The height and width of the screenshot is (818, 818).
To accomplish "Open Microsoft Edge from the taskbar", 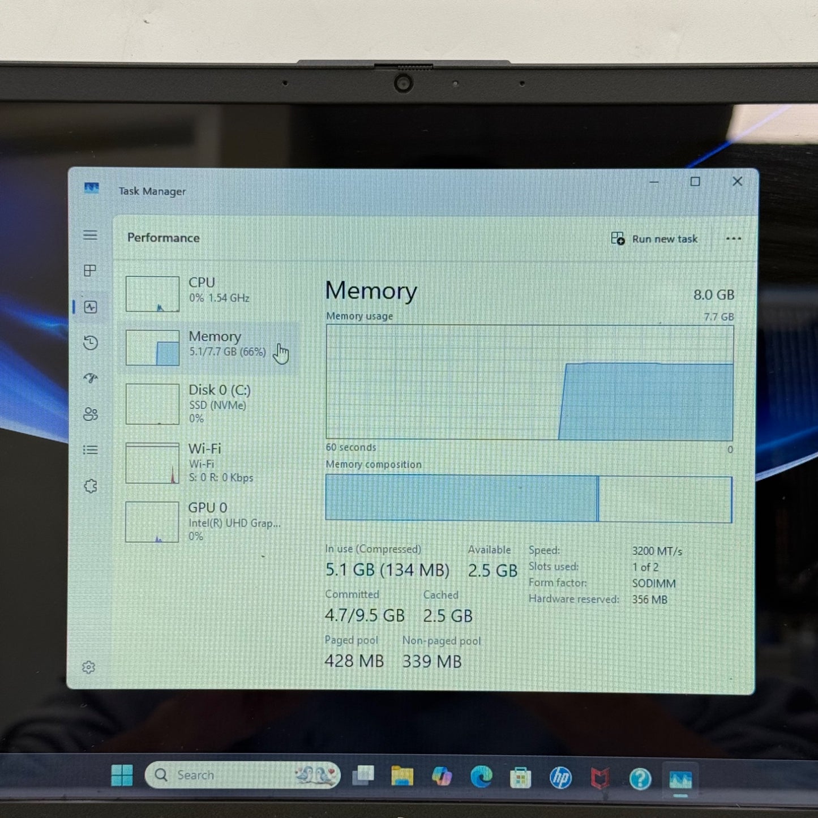I will click(481, 777).
